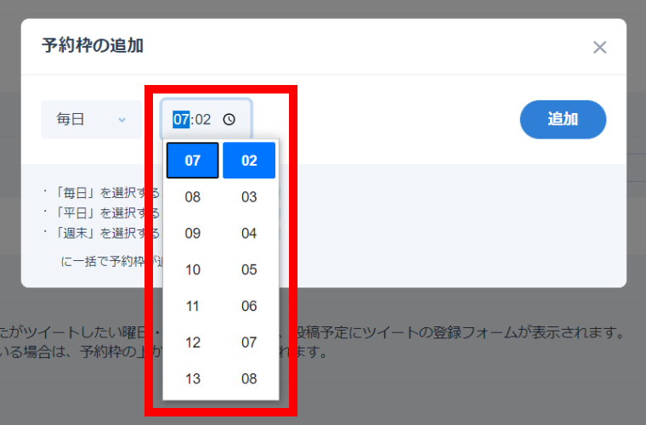Select hour 07 in time picker
This screenshot has width=646, height=425.
pos(193,161)
